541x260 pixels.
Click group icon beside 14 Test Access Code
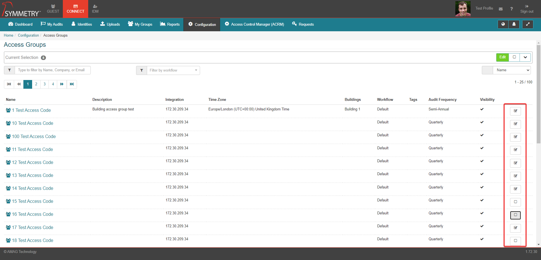8,188
